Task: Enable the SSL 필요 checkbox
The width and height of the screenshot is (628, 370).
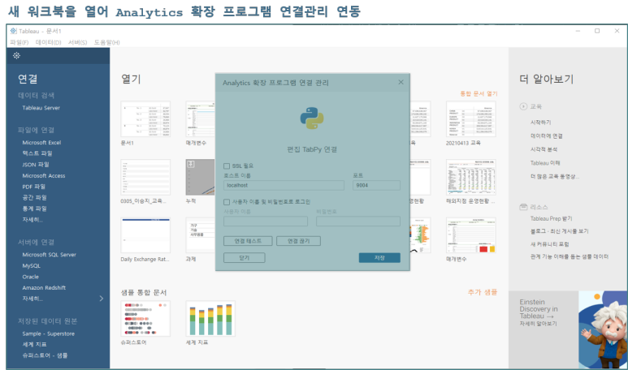Action: pos(227,166)
